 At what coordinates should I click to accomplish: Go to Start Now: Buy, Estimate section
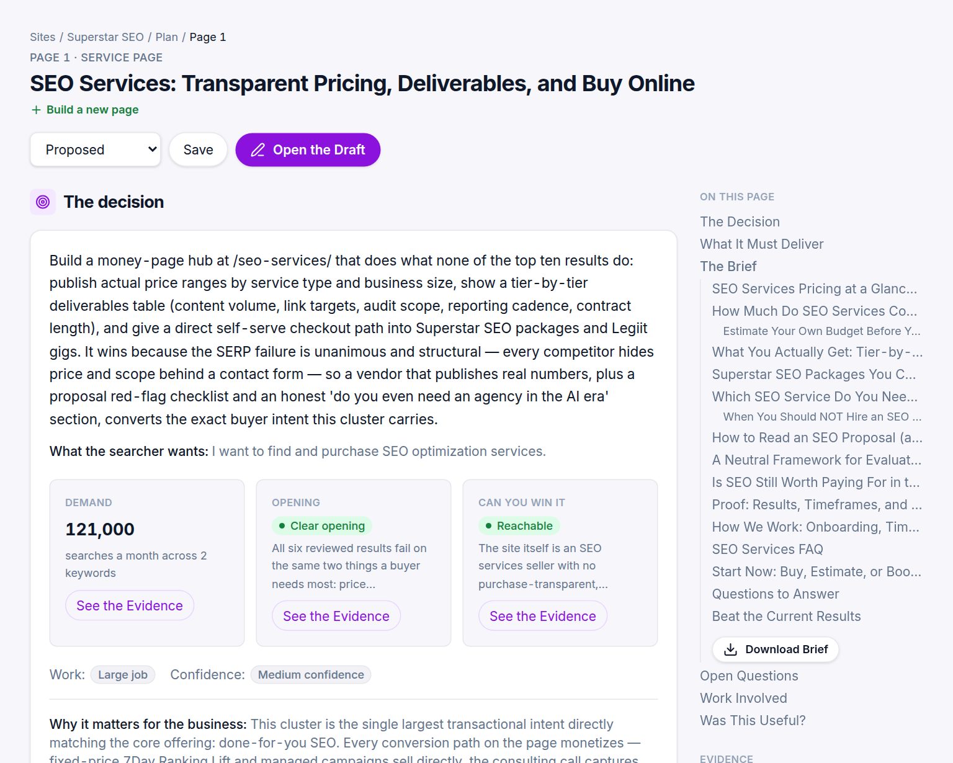817,572
